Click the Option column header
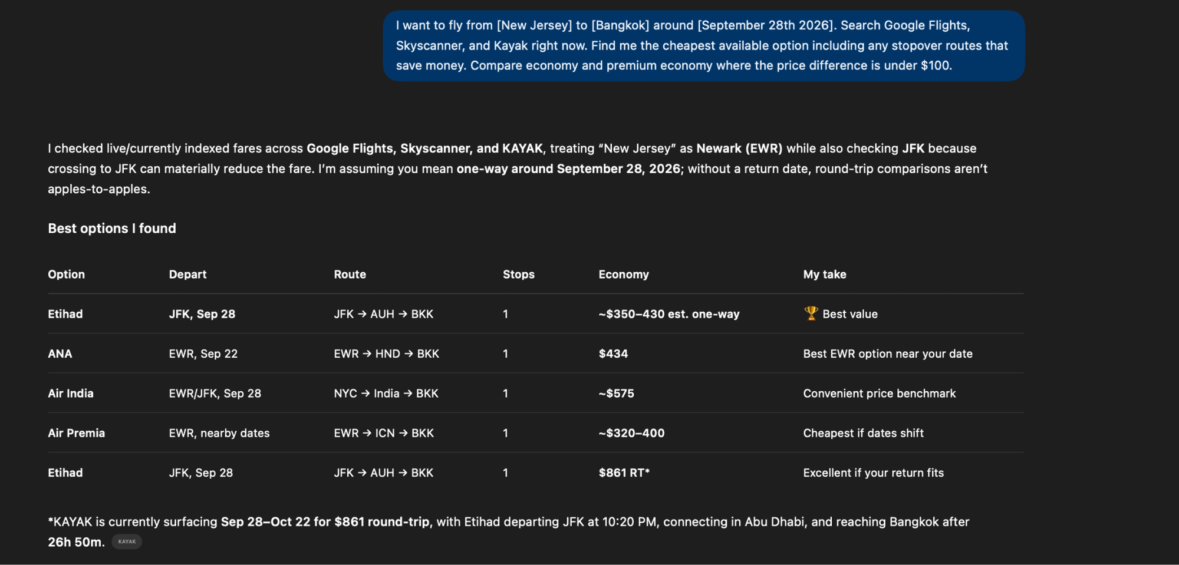The height and width of the screenshot is (565, 1179). tap(66, 274)
